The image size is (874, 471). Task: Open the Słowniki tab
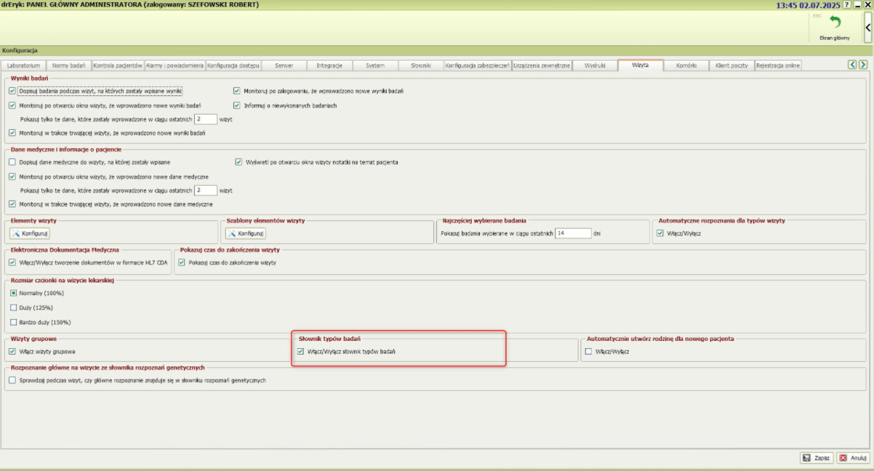click(420, 65)
